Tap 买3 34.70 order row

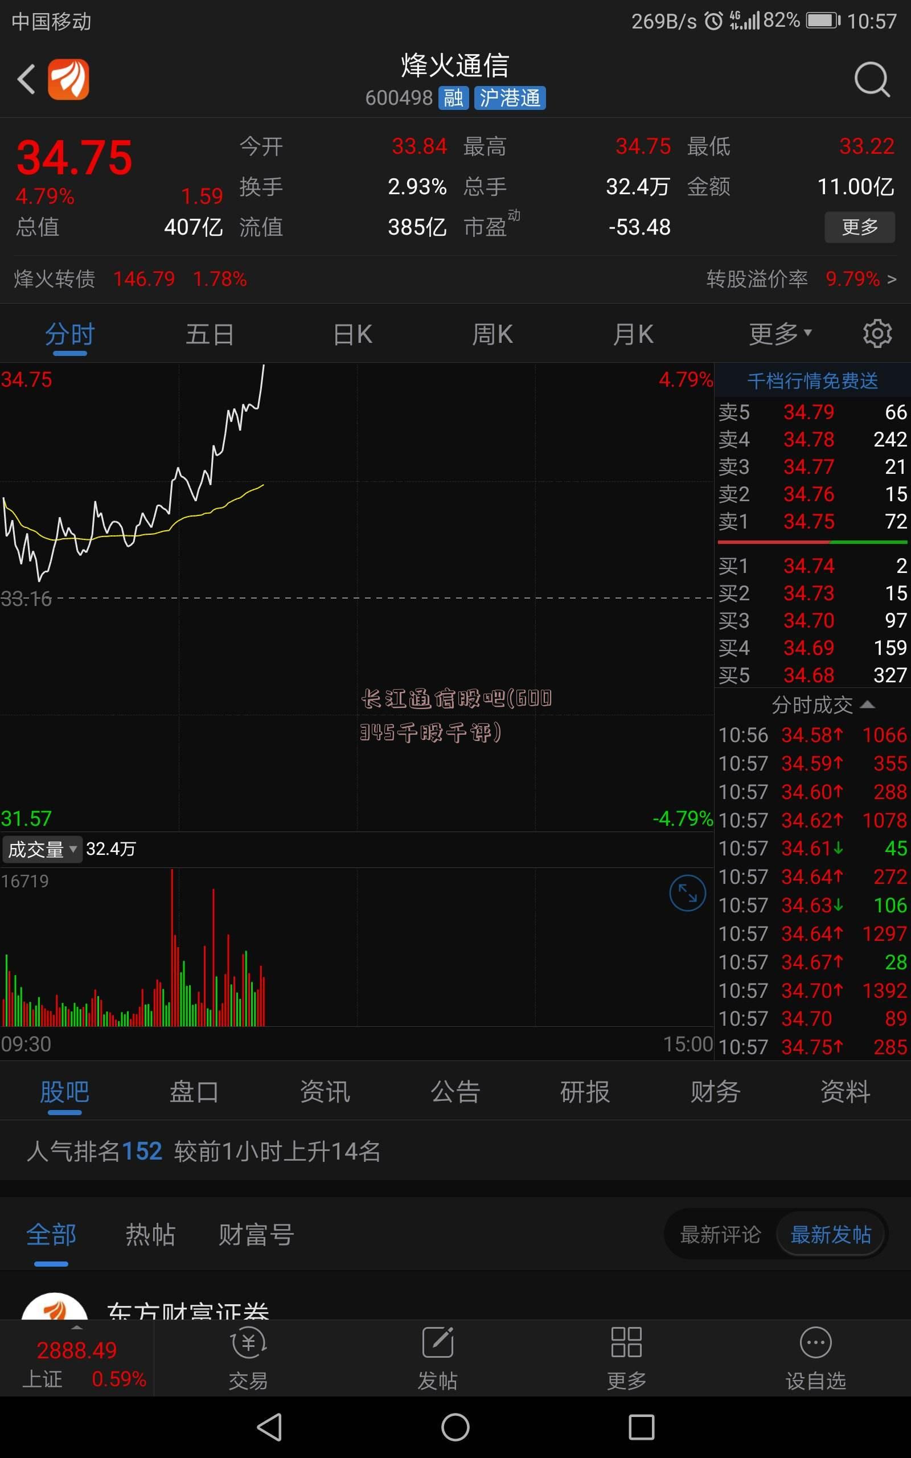pyautogui.click(x=812, y=621)
